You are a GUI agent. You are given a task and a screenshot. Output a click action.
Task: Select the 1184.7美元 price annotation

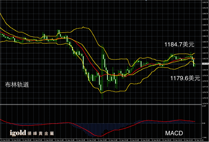(179, 44)
